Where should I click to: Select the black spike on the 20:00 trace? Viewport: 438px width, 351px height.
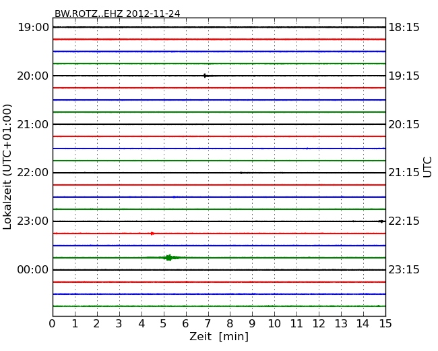(205, 76)
